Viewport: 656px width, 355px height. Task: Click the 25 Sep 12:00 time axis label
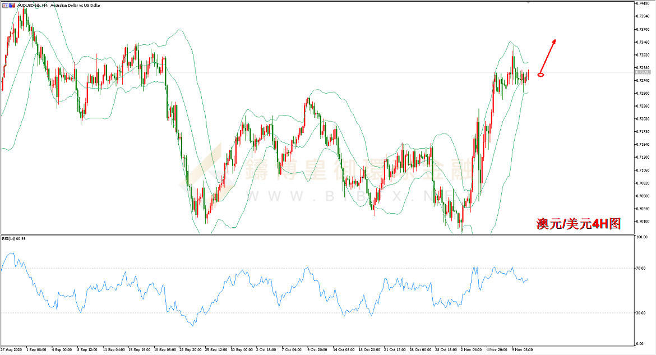click(216, 349)
